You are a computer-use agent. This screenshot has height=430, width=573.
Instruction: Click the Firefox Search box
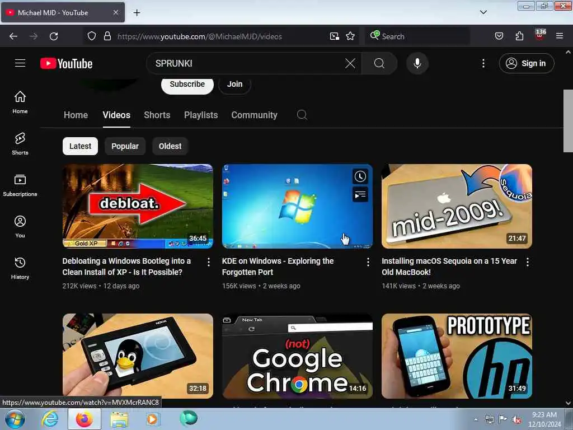417,36
